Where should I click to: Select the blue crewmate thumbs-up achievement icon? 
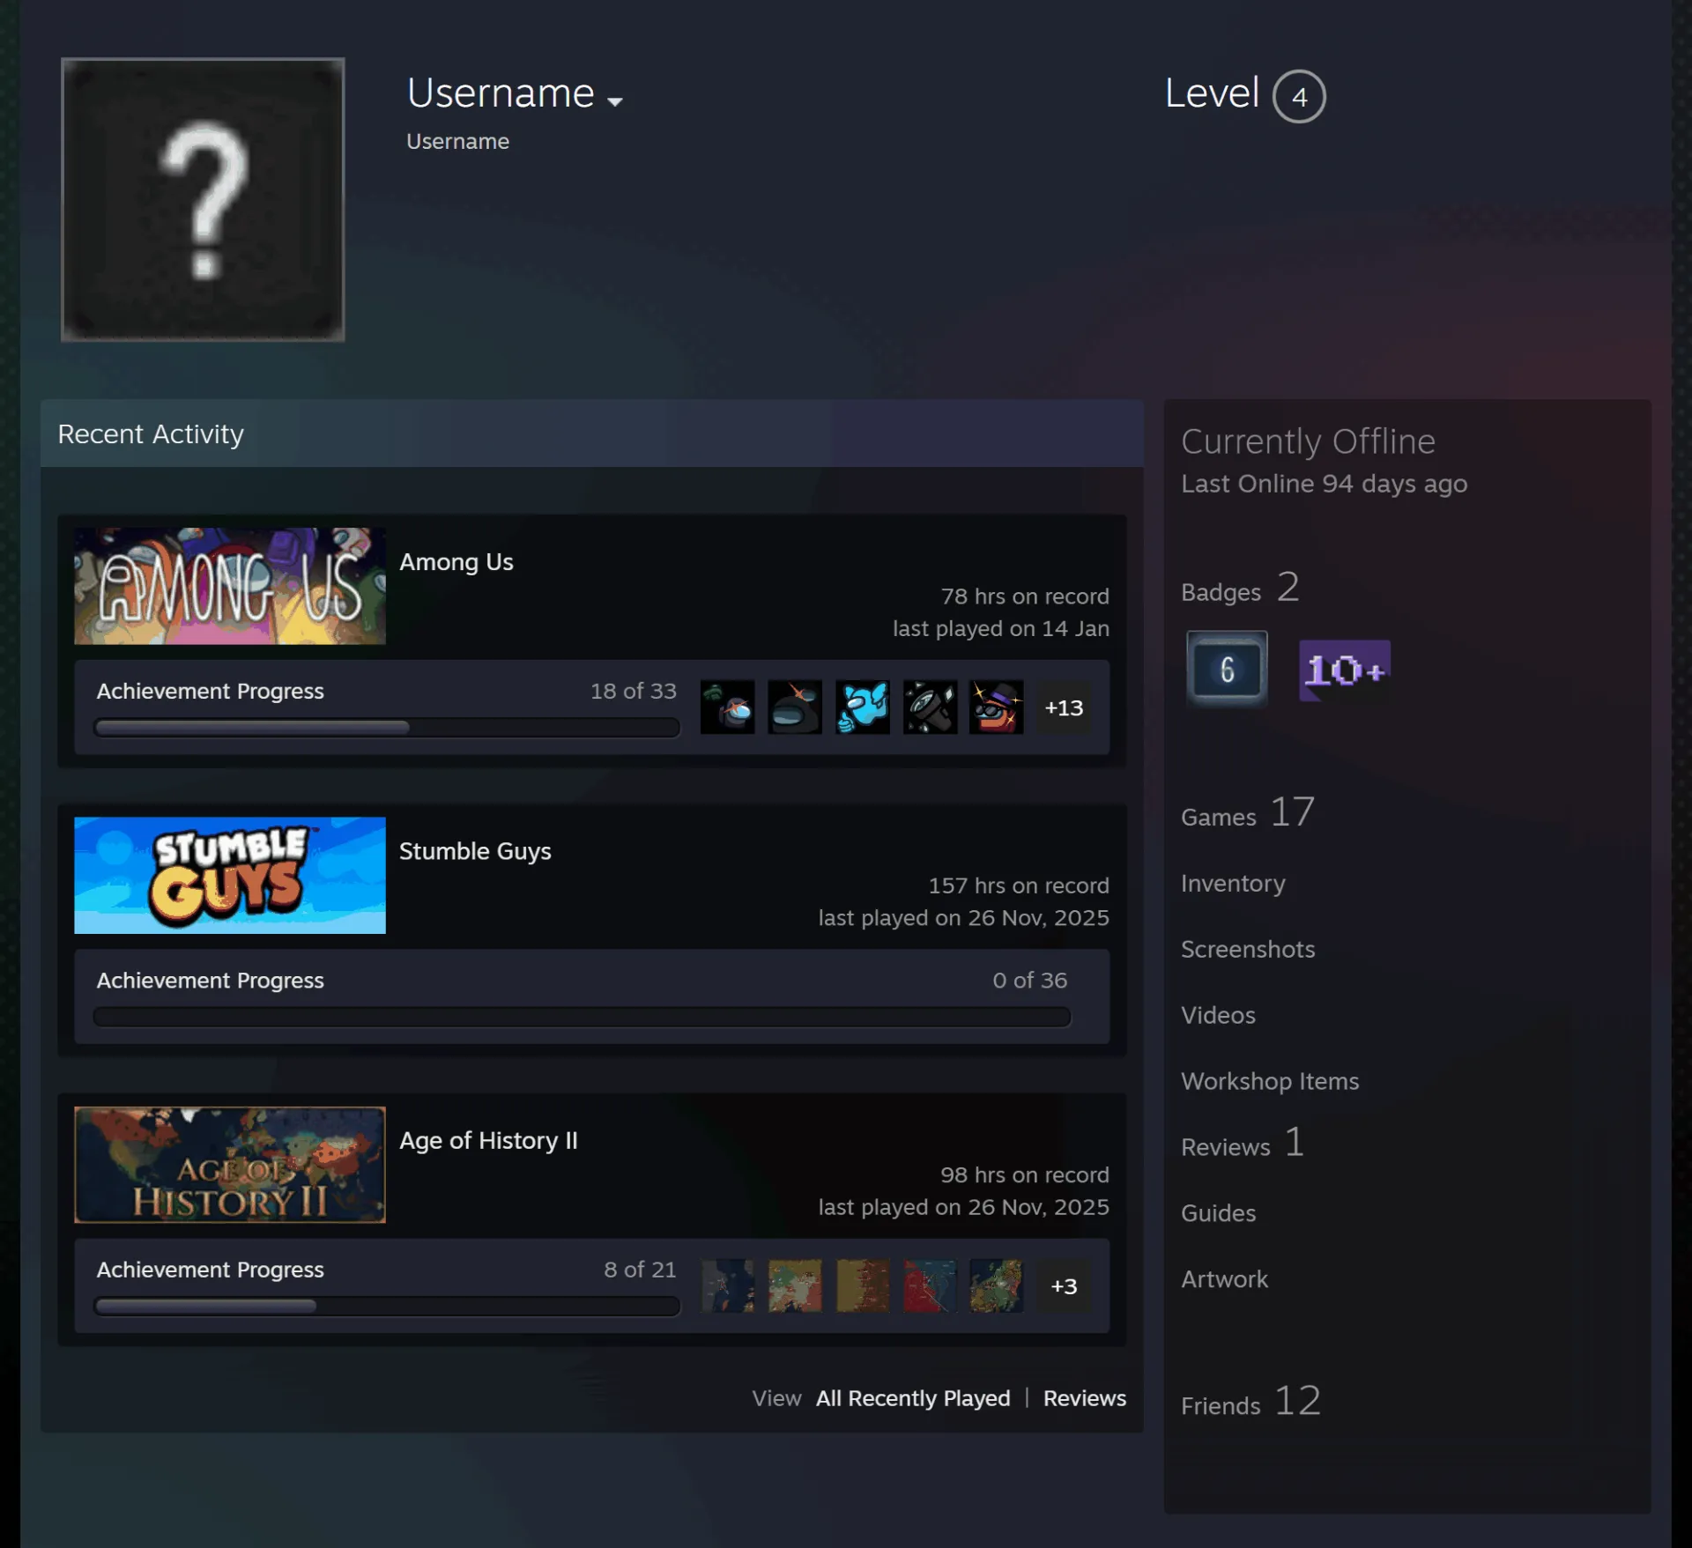(x=863, y=707)
